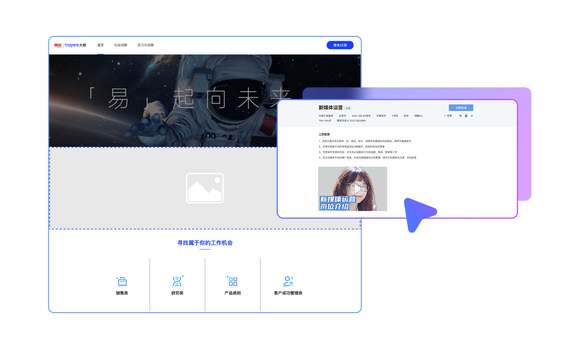581x349 pixels.
Task: Open the 产品类别 job category label
Action: pyautogui.click(x=232, y=293)
